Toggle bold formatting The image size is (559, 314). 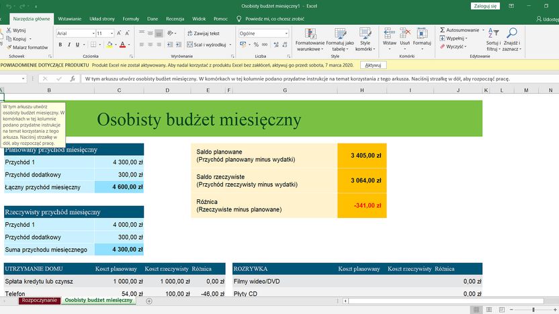(x=60, y=44)
